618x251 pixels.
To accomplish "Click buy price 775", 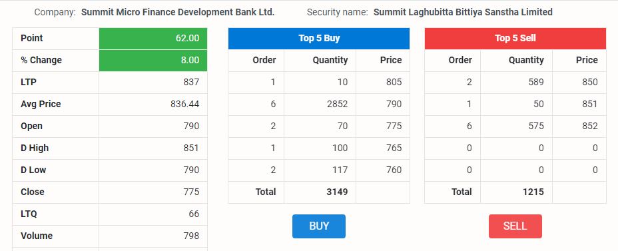I will tap(394, 126).
